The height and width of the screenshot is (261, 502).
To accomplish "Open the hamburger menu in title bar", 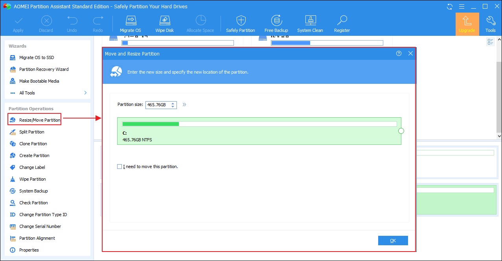I will point(462,6).
